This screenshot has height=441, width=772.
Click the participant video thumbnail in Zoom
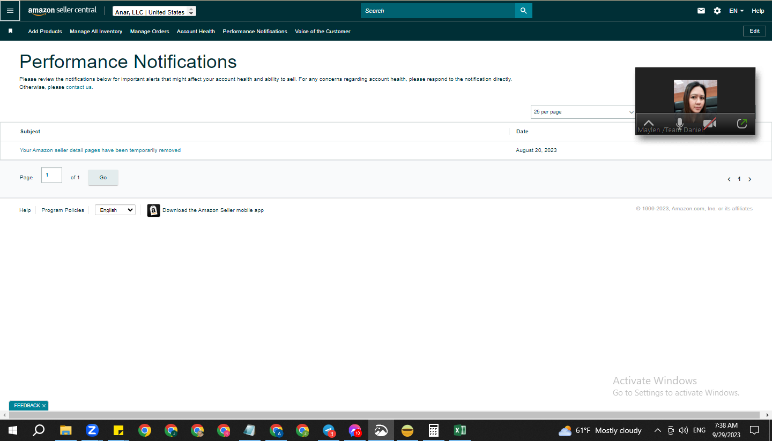tap(695, 96)
